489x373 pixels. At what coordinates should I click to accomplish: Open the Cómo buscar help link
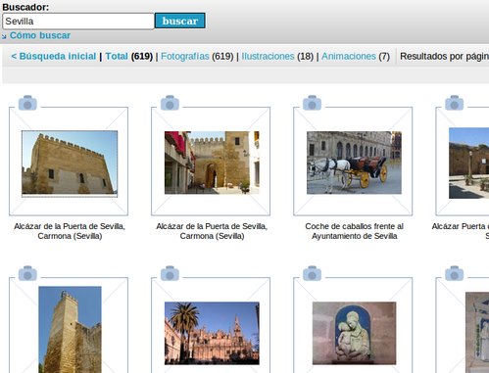(x=40, y=35)
